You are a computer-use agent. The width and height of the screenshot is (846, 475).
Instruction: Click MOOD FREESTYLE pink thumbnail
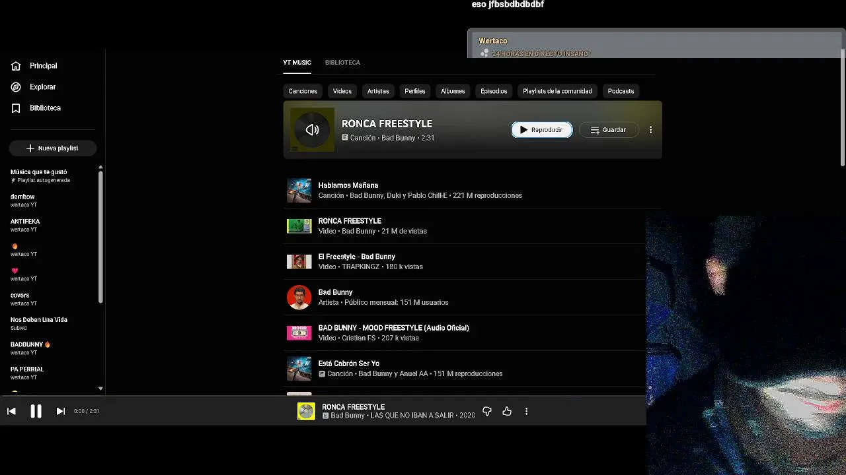coord(299,333)
